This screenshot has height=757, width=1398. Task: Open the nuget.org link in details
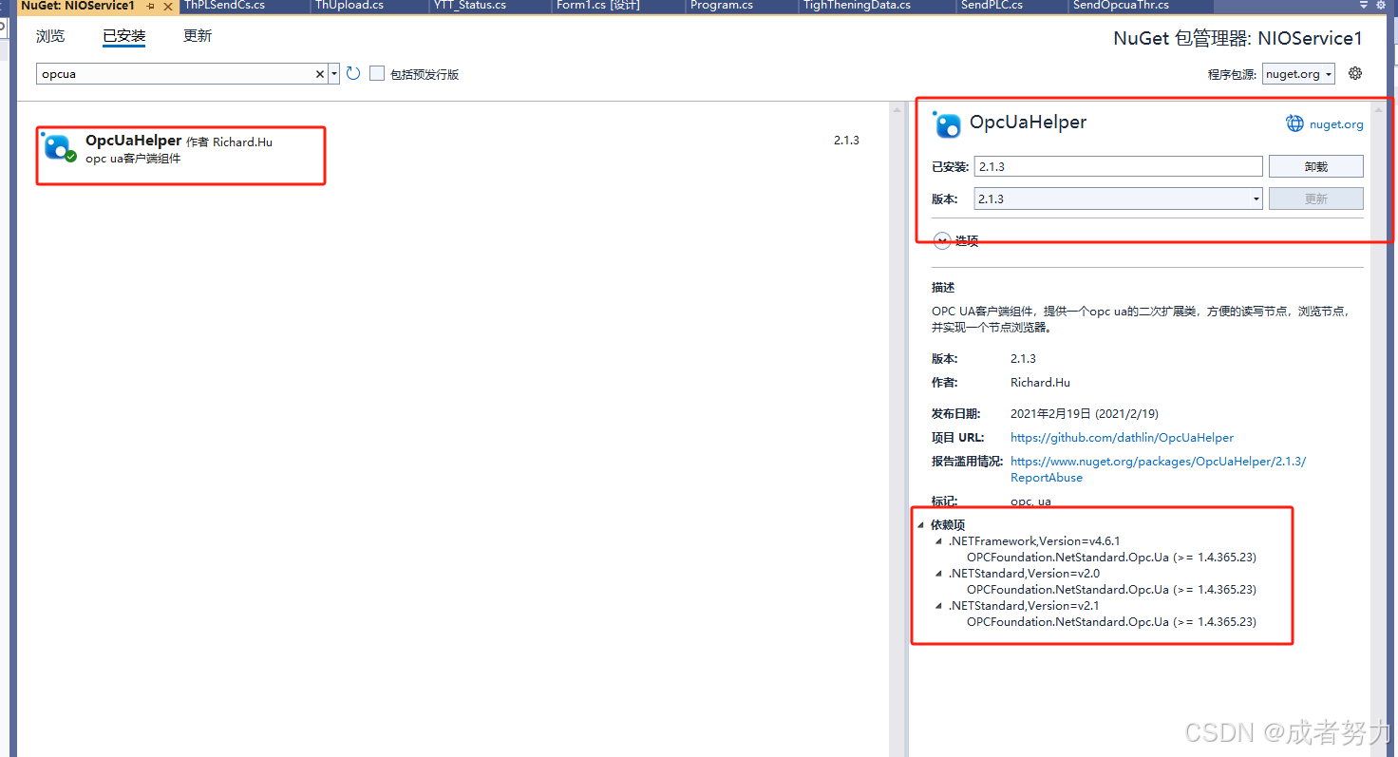coord(1336,124)
